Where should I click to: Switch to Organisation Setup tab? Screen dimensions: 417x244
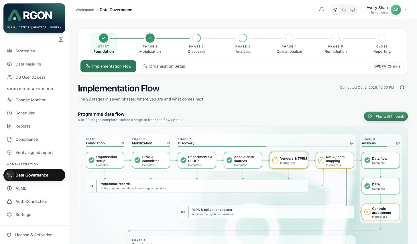pos(164,66)
